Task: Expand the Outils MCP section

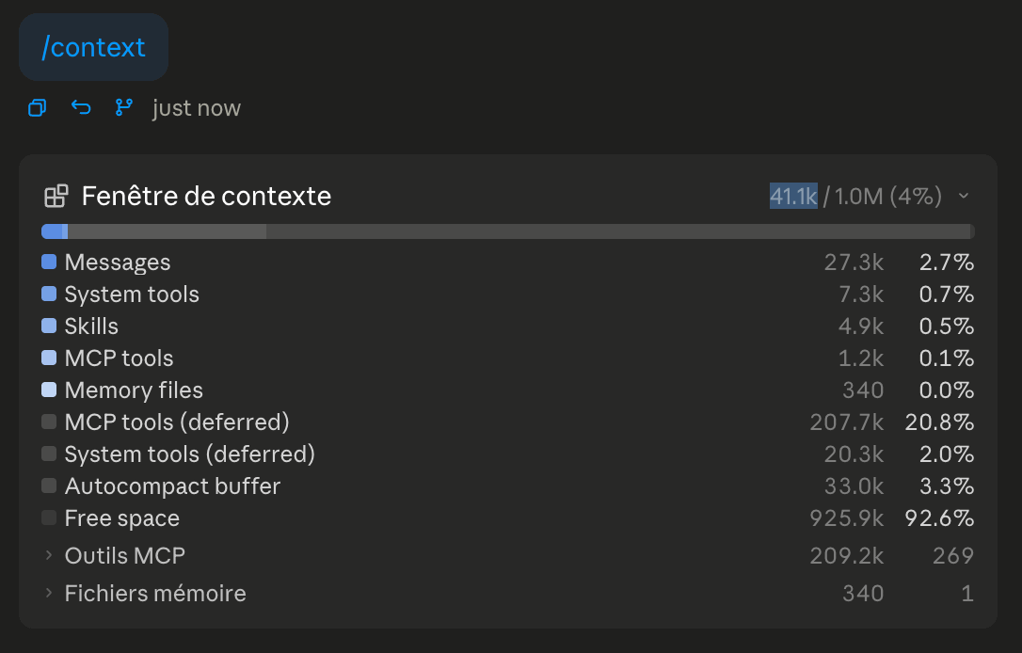Action: 48,555
